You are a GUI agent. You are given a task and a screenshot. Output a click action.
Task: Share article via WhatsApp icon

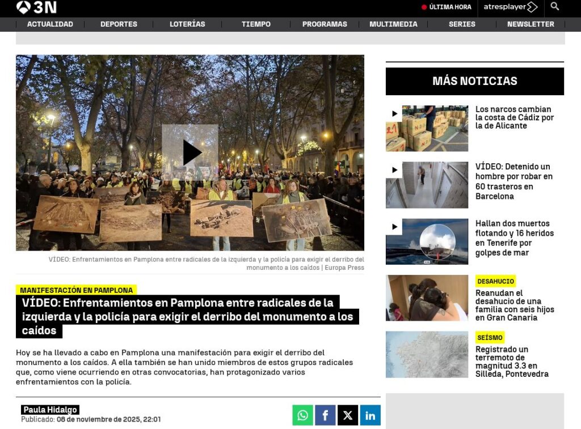click(302, 415)
